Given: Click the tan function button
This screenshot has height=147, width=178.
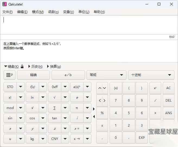Looking at the screenshot, I should coord(55,118).
